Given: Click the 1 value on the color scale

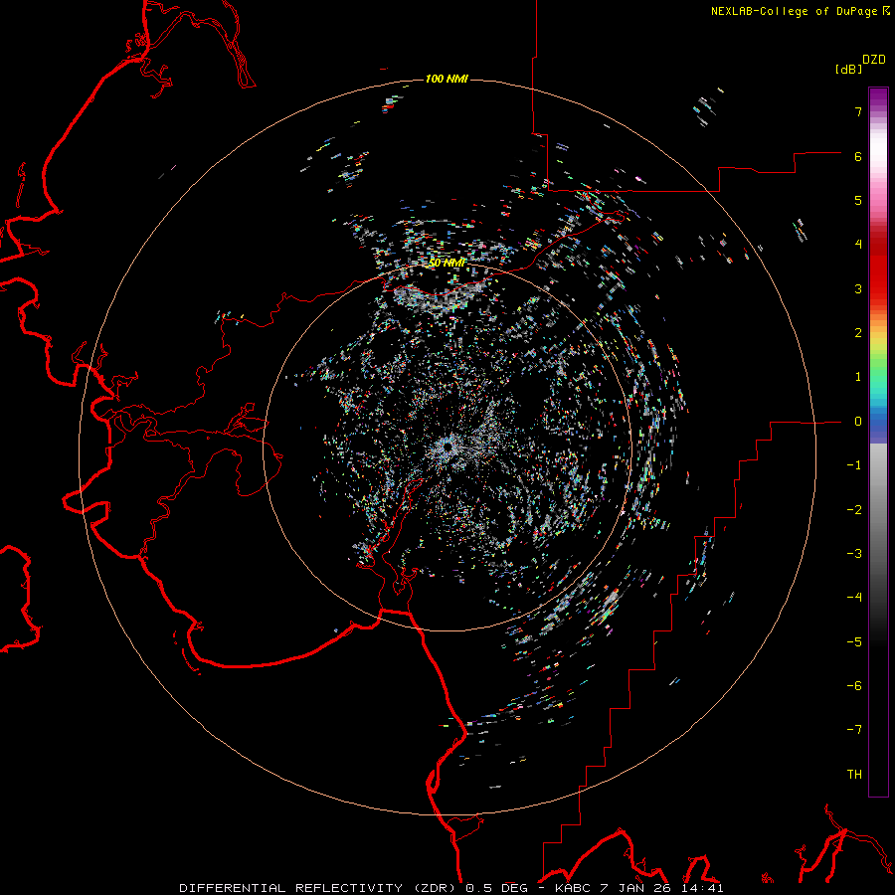Looking at the screenshot, I should (858, 377).
